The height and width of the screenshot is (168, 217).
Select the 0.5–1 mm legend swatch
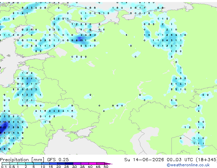tap(14, 164)
